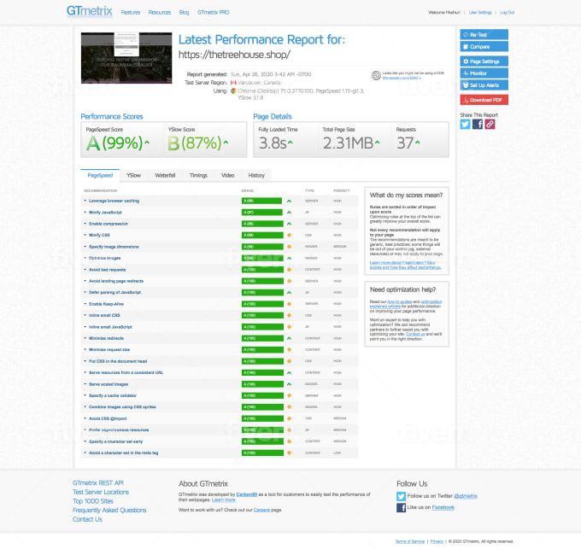Click trend arrow for Leverage browser caching

[289, 201]
